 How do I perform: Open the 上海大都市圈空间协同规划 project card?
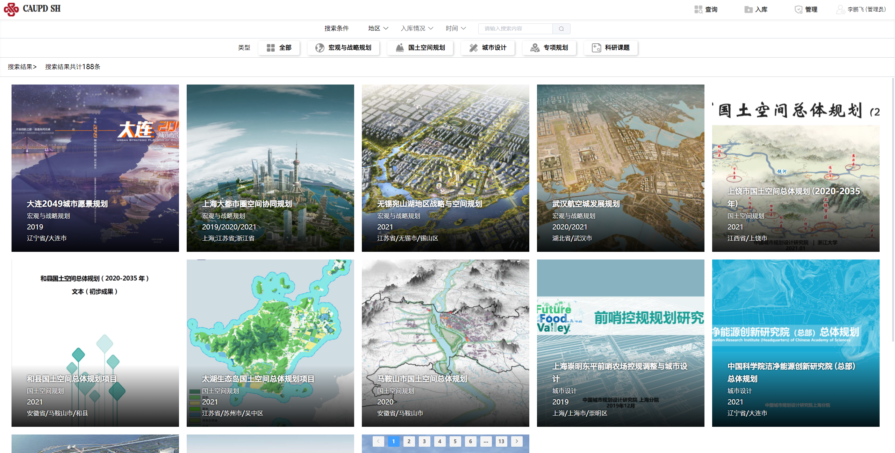pos(270,168)
